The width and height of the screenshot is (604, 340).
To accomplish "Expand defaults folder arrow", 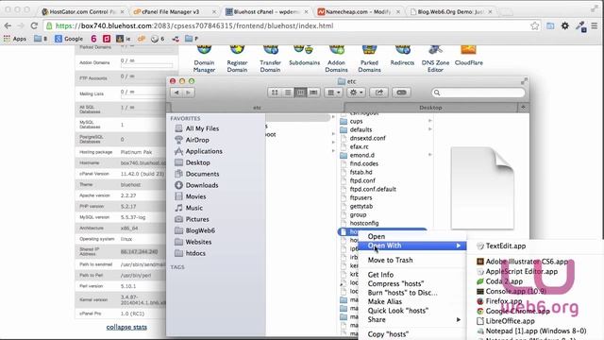I will [x=430, y=129].
